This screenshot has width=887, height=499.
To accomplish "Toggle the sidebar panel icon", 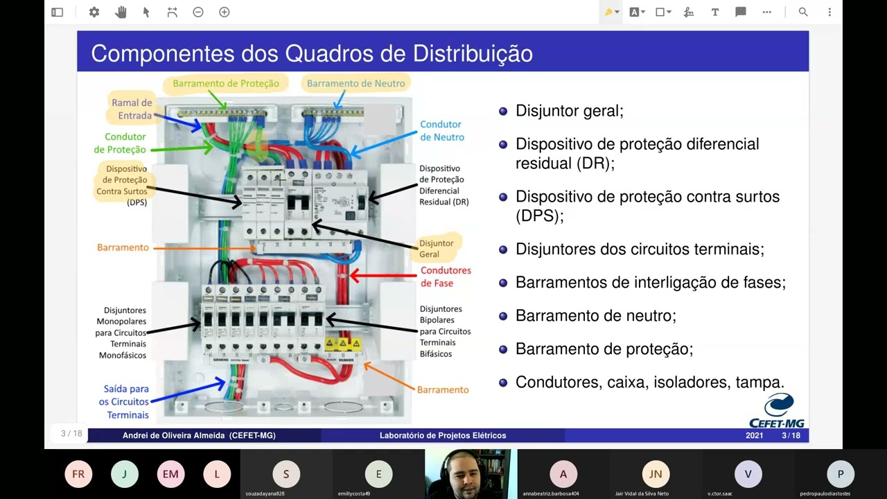I will pyautogui.click(x=58, y=12).
